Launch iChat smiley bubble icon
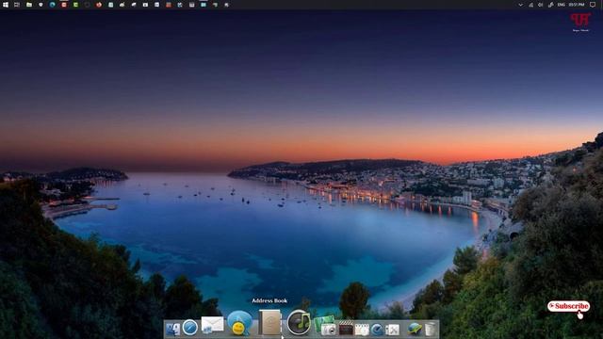This screenshot has height=339, width=603. [239, 323]
